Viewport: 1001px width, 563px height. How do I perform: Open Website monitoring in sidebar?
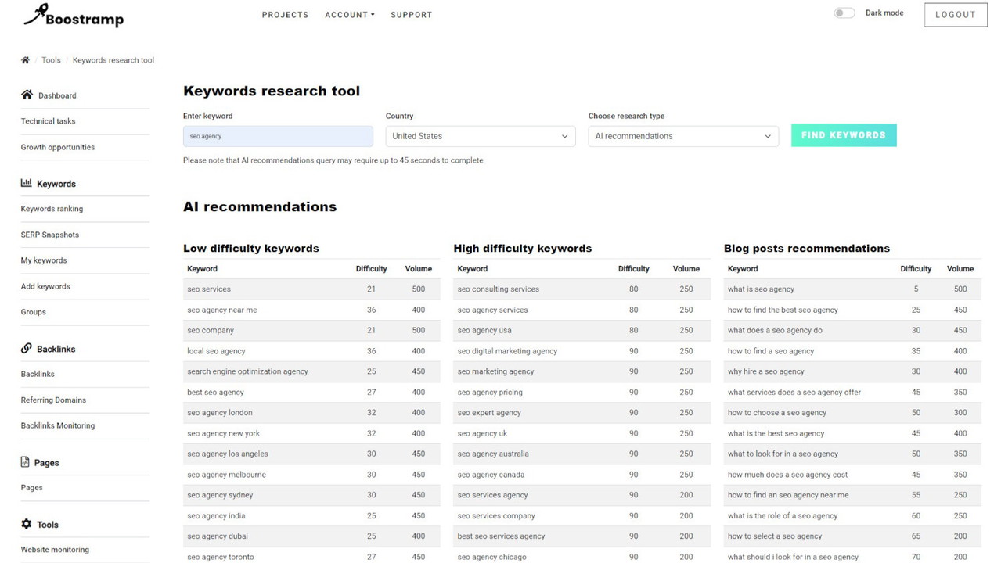tap(55, 550)
